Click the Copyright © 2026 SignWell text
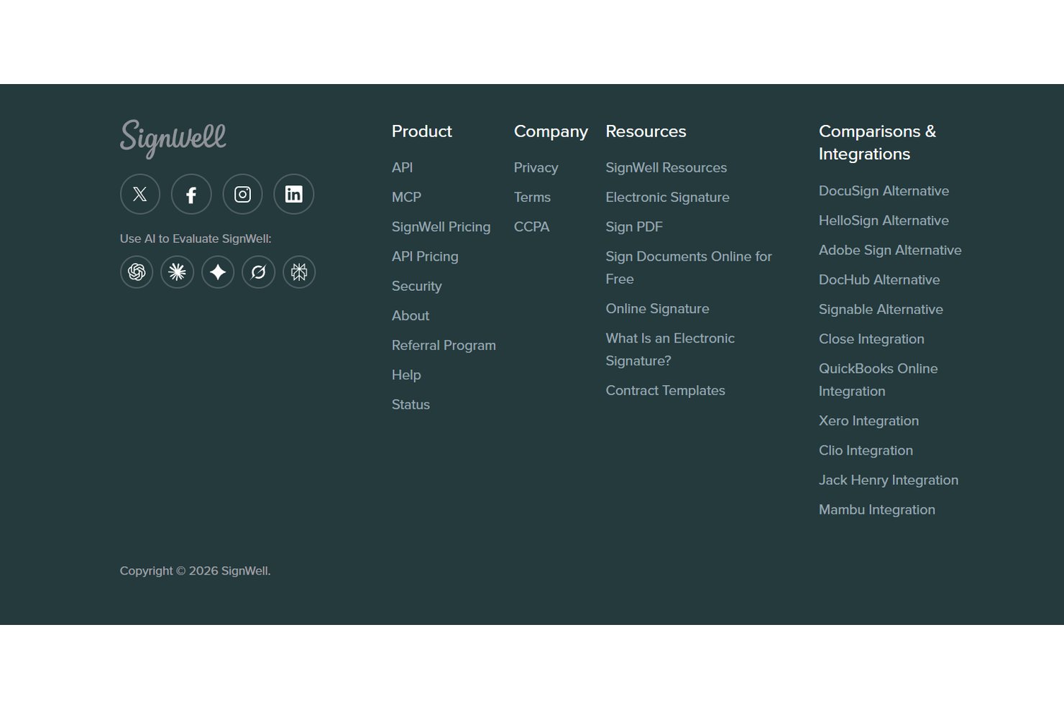1064x709 pixels. [196, 571]
